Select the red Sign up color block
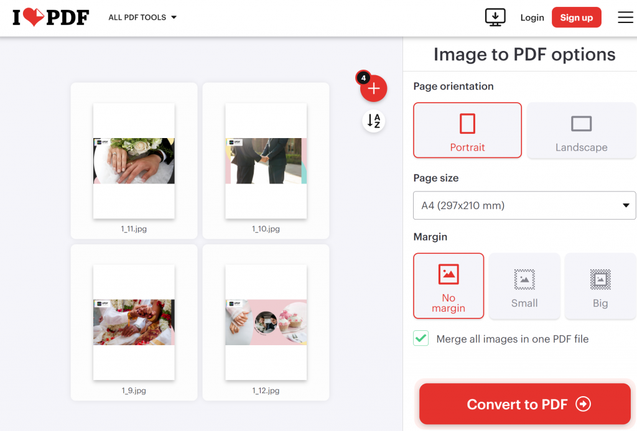The width and height of the screenshot is (637, 431). 576,17
